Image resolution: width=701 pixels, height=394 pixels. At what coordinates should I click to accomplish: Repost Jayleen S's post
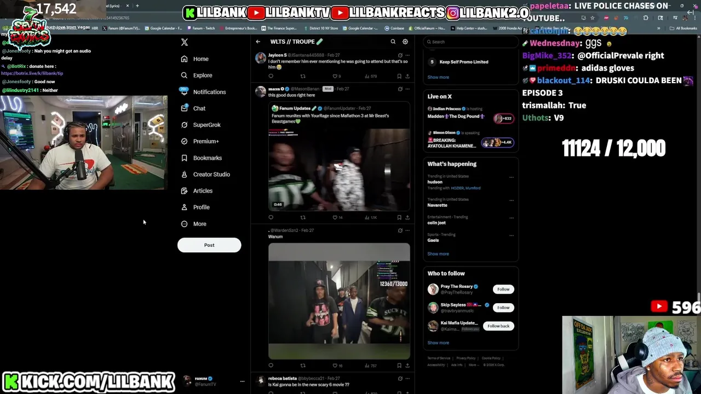pyautogui.click(x=303, y=76)
